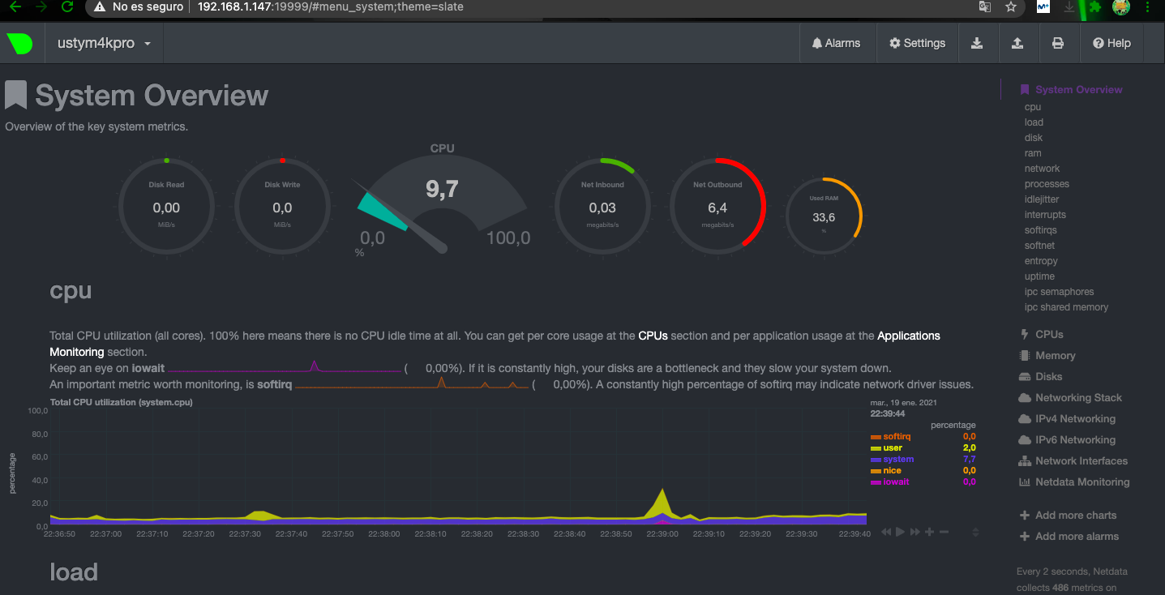The image size is (1165, 595).
Task: Follow the Applications Monitoring link
Action: [x=908, y=336]
